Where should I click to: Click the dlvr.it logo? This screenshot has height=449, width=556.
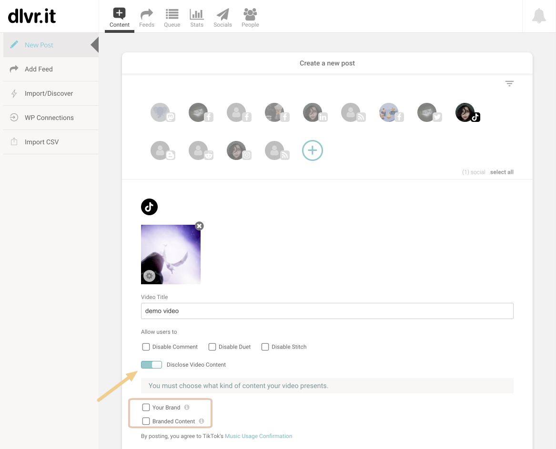pyautogui.click(x=32, y=16)
